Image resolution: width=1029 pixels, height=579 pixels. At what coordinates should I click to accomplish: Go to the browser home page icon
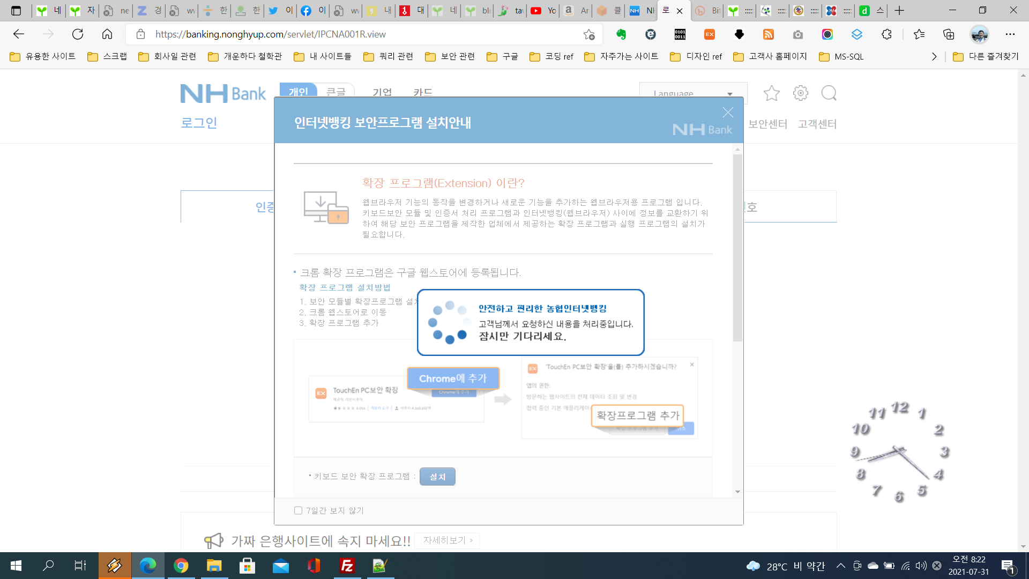pyautogui.click(x=107, y=34)
